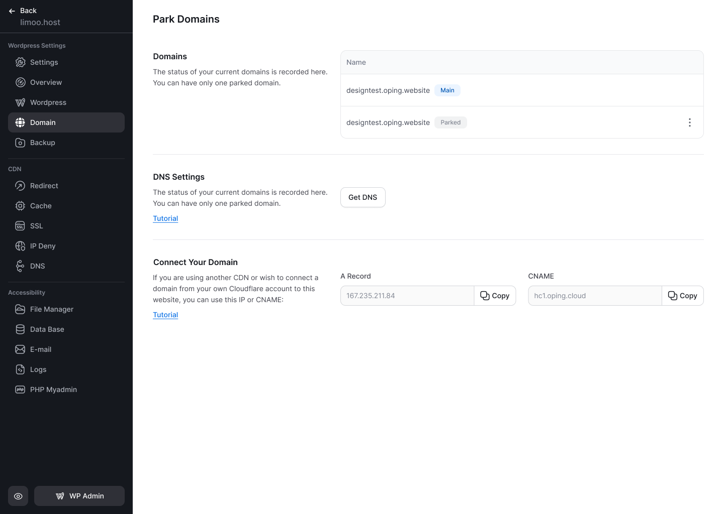The width and height of the screenshot is (724, 514).
Task: Click designtest.oping.website in the Parked row
Action: tap(388, 122)
